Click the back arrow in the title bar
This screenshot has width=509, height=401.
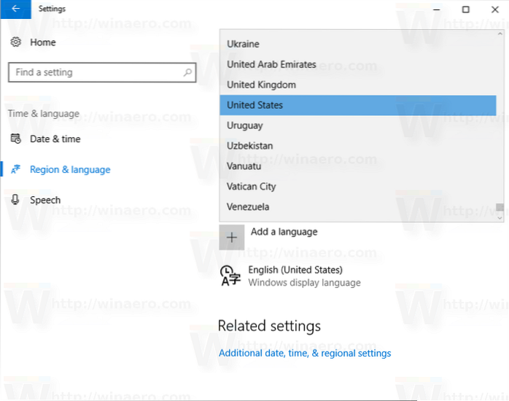(x=15, y=9)
